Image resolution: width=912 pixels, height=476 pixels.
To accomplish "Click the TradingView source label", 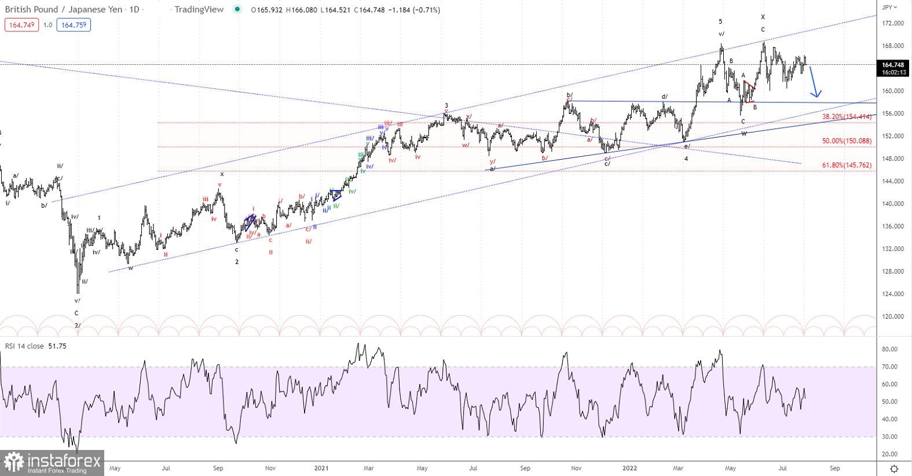I will coord(199,9).
